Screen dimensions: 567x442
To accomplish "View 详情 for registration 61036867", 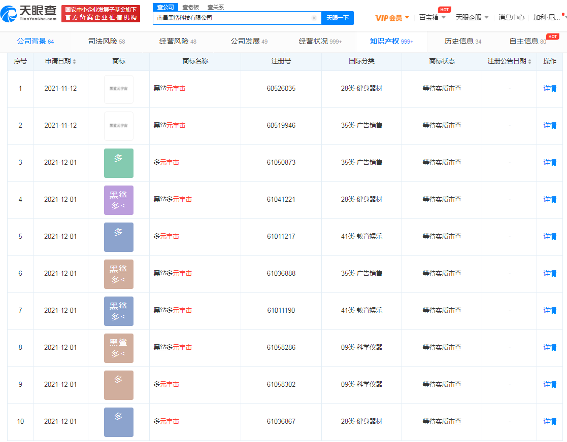I will point(550,421).
